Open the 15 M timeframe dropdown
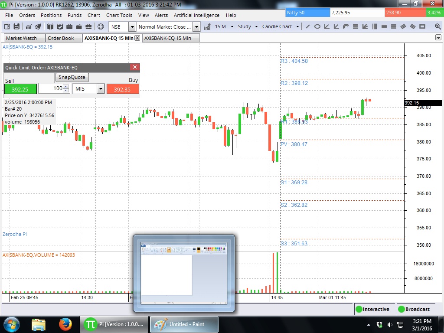The image size is (444, 333). tap(232, 26)
